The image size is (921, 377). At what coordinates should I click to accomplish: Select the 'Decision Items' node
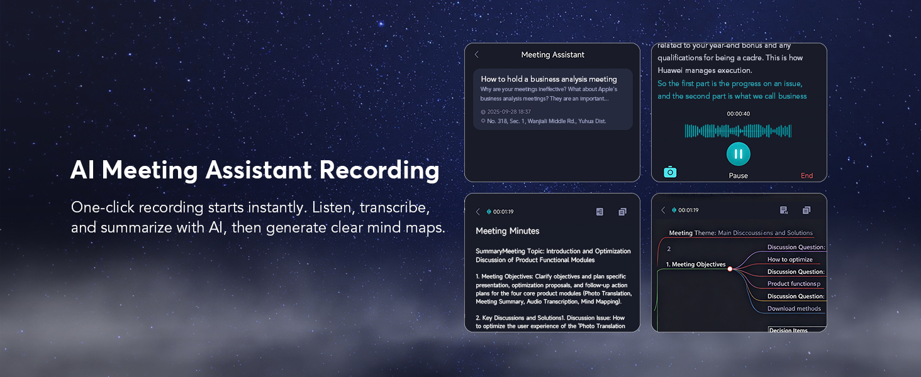[x=789, y=330]
